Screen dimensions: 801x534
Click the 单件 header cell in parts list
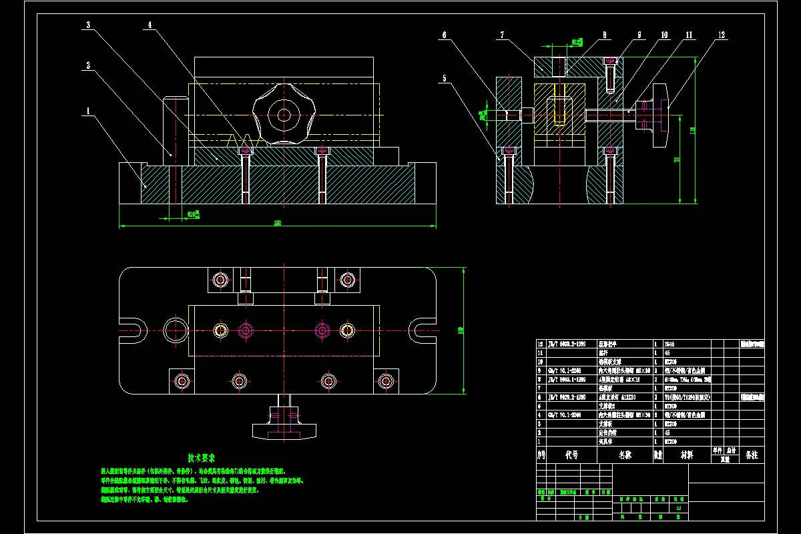click(718, 451)
